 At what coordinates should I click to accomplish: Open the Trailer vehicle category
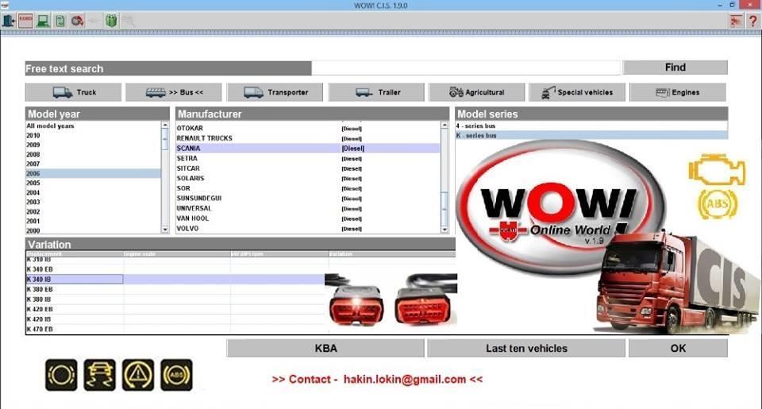tap(376, 92)
